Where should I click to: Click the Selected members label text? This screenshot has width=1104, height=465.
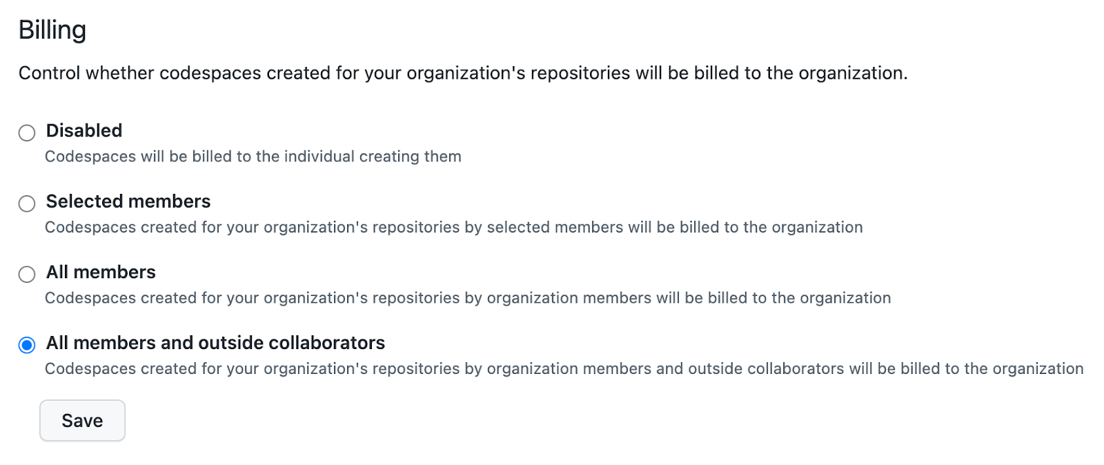pyautogui.click(x=128, y=201)
